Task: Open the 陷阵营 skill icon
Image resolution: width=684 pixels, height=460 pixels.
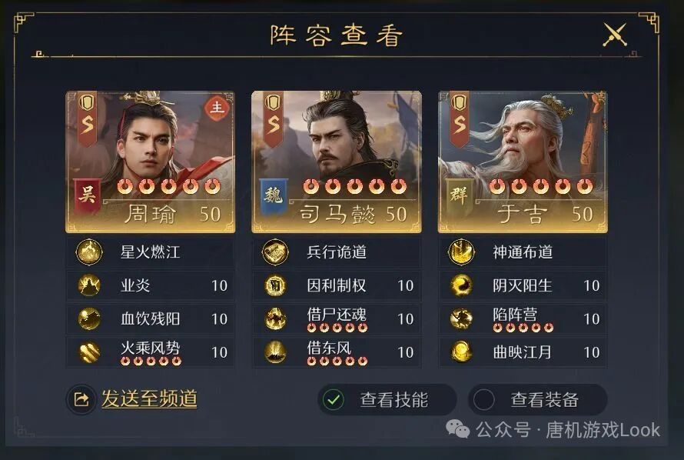Action: 461,318
